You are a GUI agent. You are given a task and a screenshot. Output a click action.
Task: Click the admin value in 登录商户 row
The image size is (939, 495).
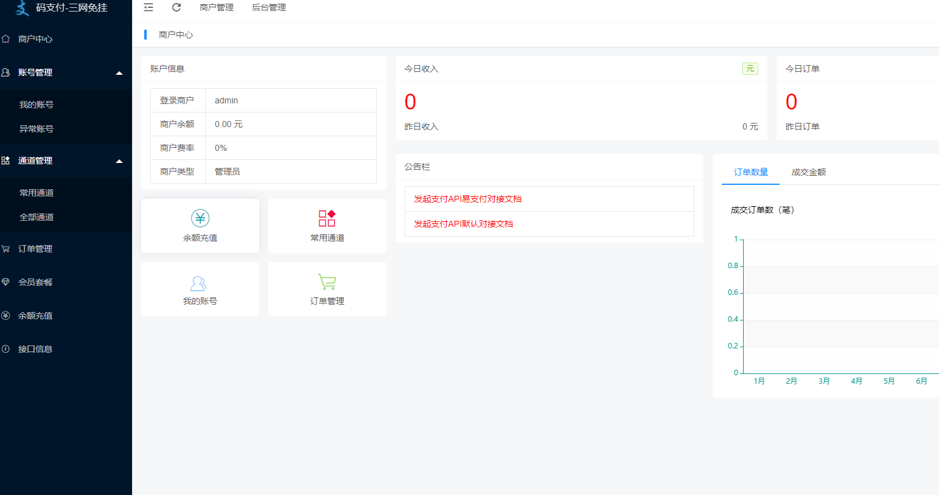tap(226, 100)
